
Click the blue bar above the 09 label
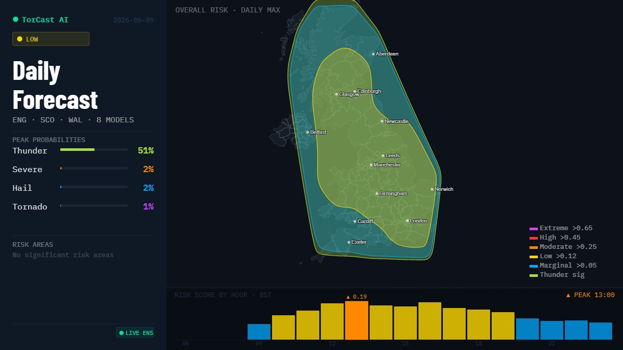pyautogui.click(x=259, y=332)
